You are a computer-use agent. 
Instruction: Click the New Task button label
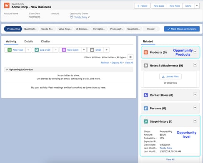pos(18,50)
